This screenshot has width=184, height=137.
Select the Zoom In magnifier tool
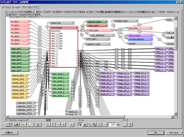[x=90, y=125]
